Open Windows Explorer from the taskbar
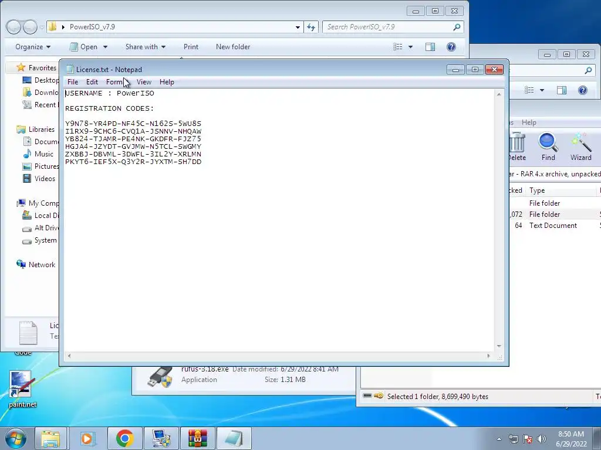601x450 pixels. (50, 438)
